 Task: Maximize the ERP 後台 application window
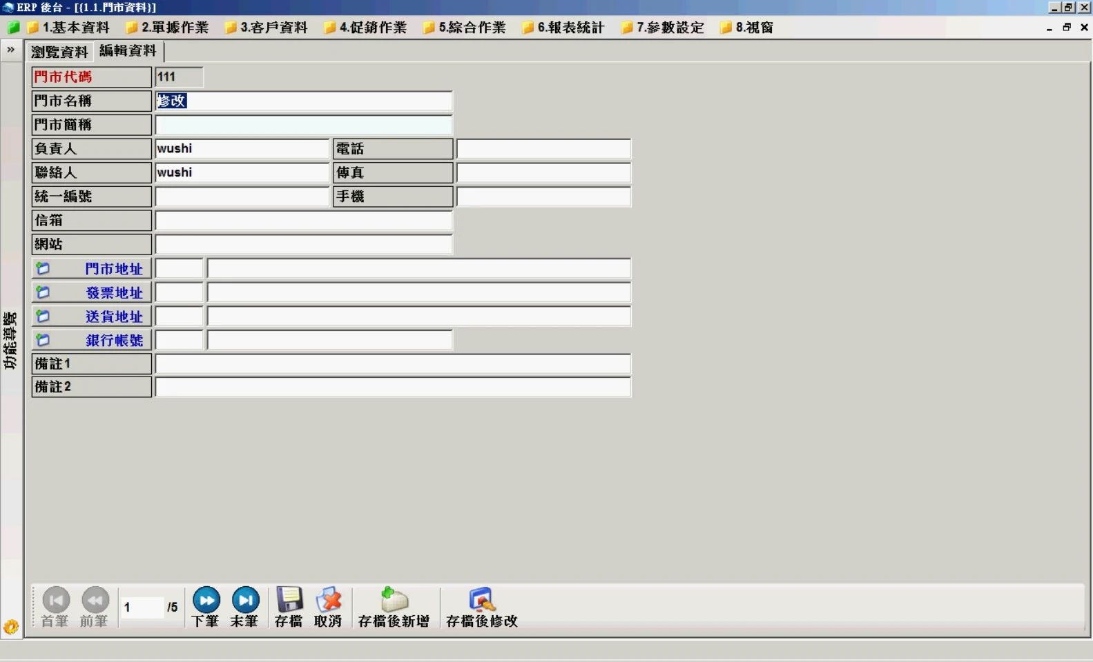tap(1068, 8)
